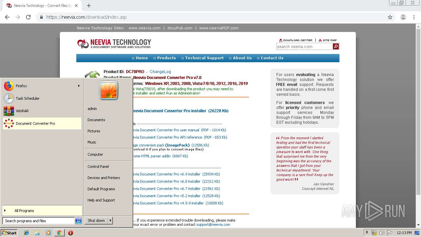Click the Action Center flag icon
The width and height of the screenshot is (421, 237).
point(390,233)
